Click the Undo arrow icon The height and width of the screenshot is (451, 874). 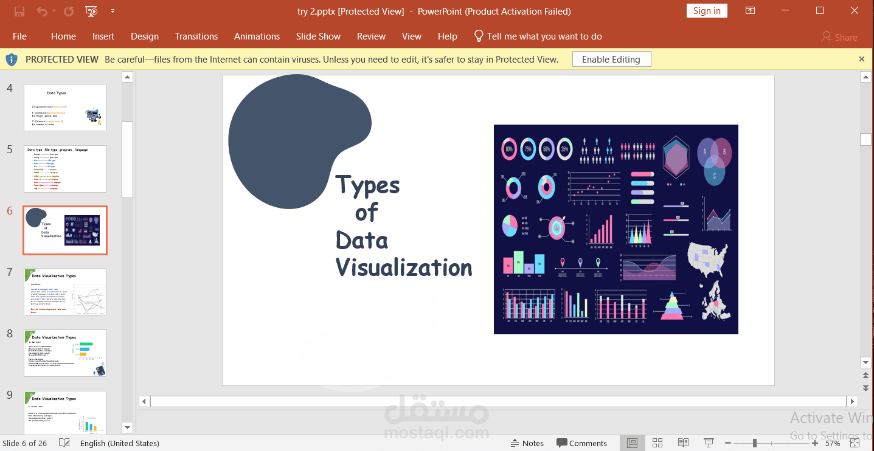(41, 11)
